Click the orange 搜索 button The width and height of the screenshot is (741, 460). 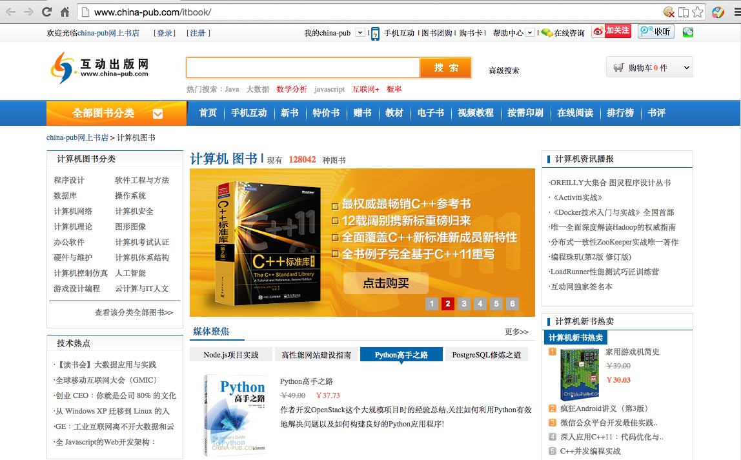pos(445,68)
